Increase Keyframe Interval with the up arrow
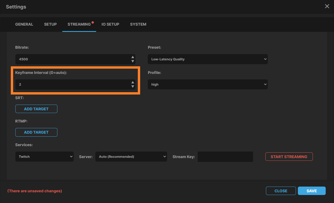Image resolution: width=334 pixels, height=203 pixels. click(x=133, y=82)
